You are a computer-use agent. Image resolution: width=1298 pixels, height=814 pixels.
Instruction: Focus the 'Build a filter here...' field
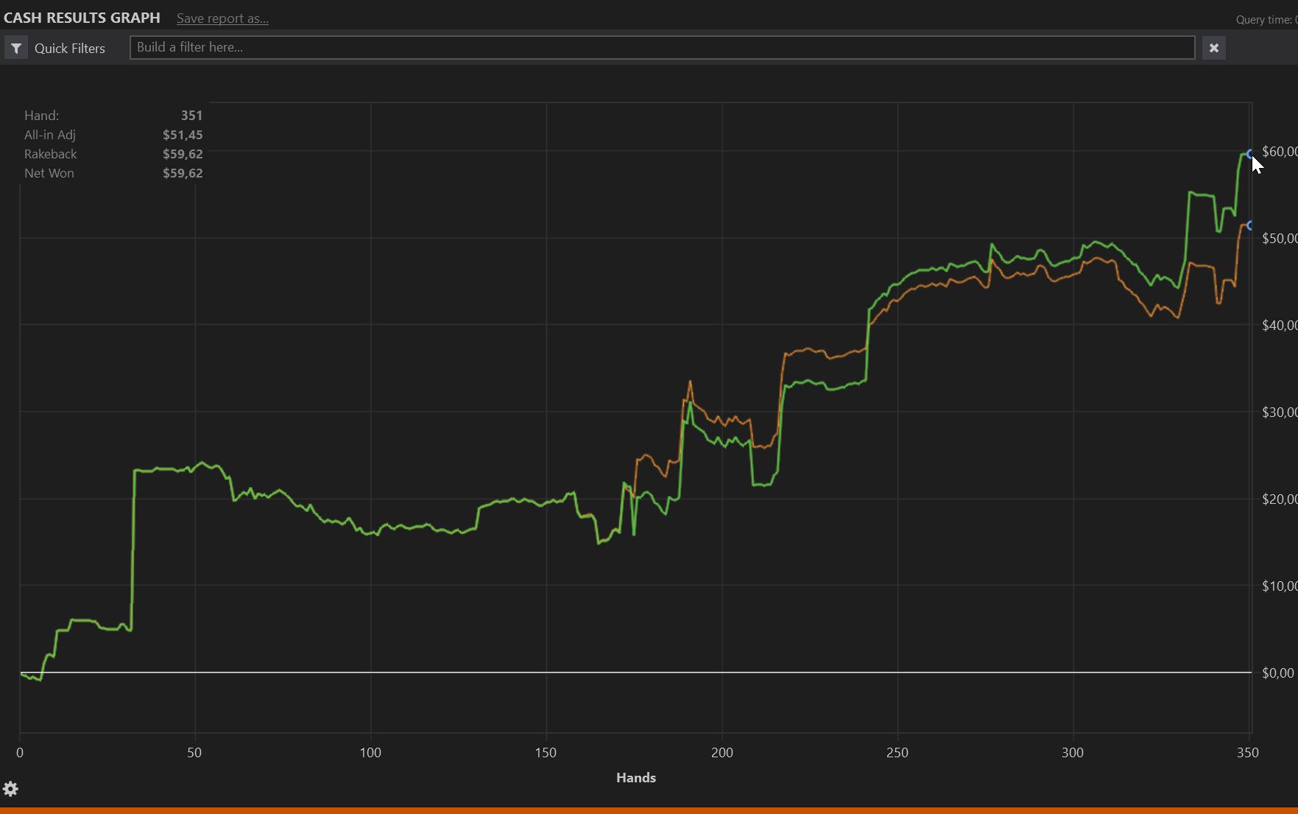(662, 48)
